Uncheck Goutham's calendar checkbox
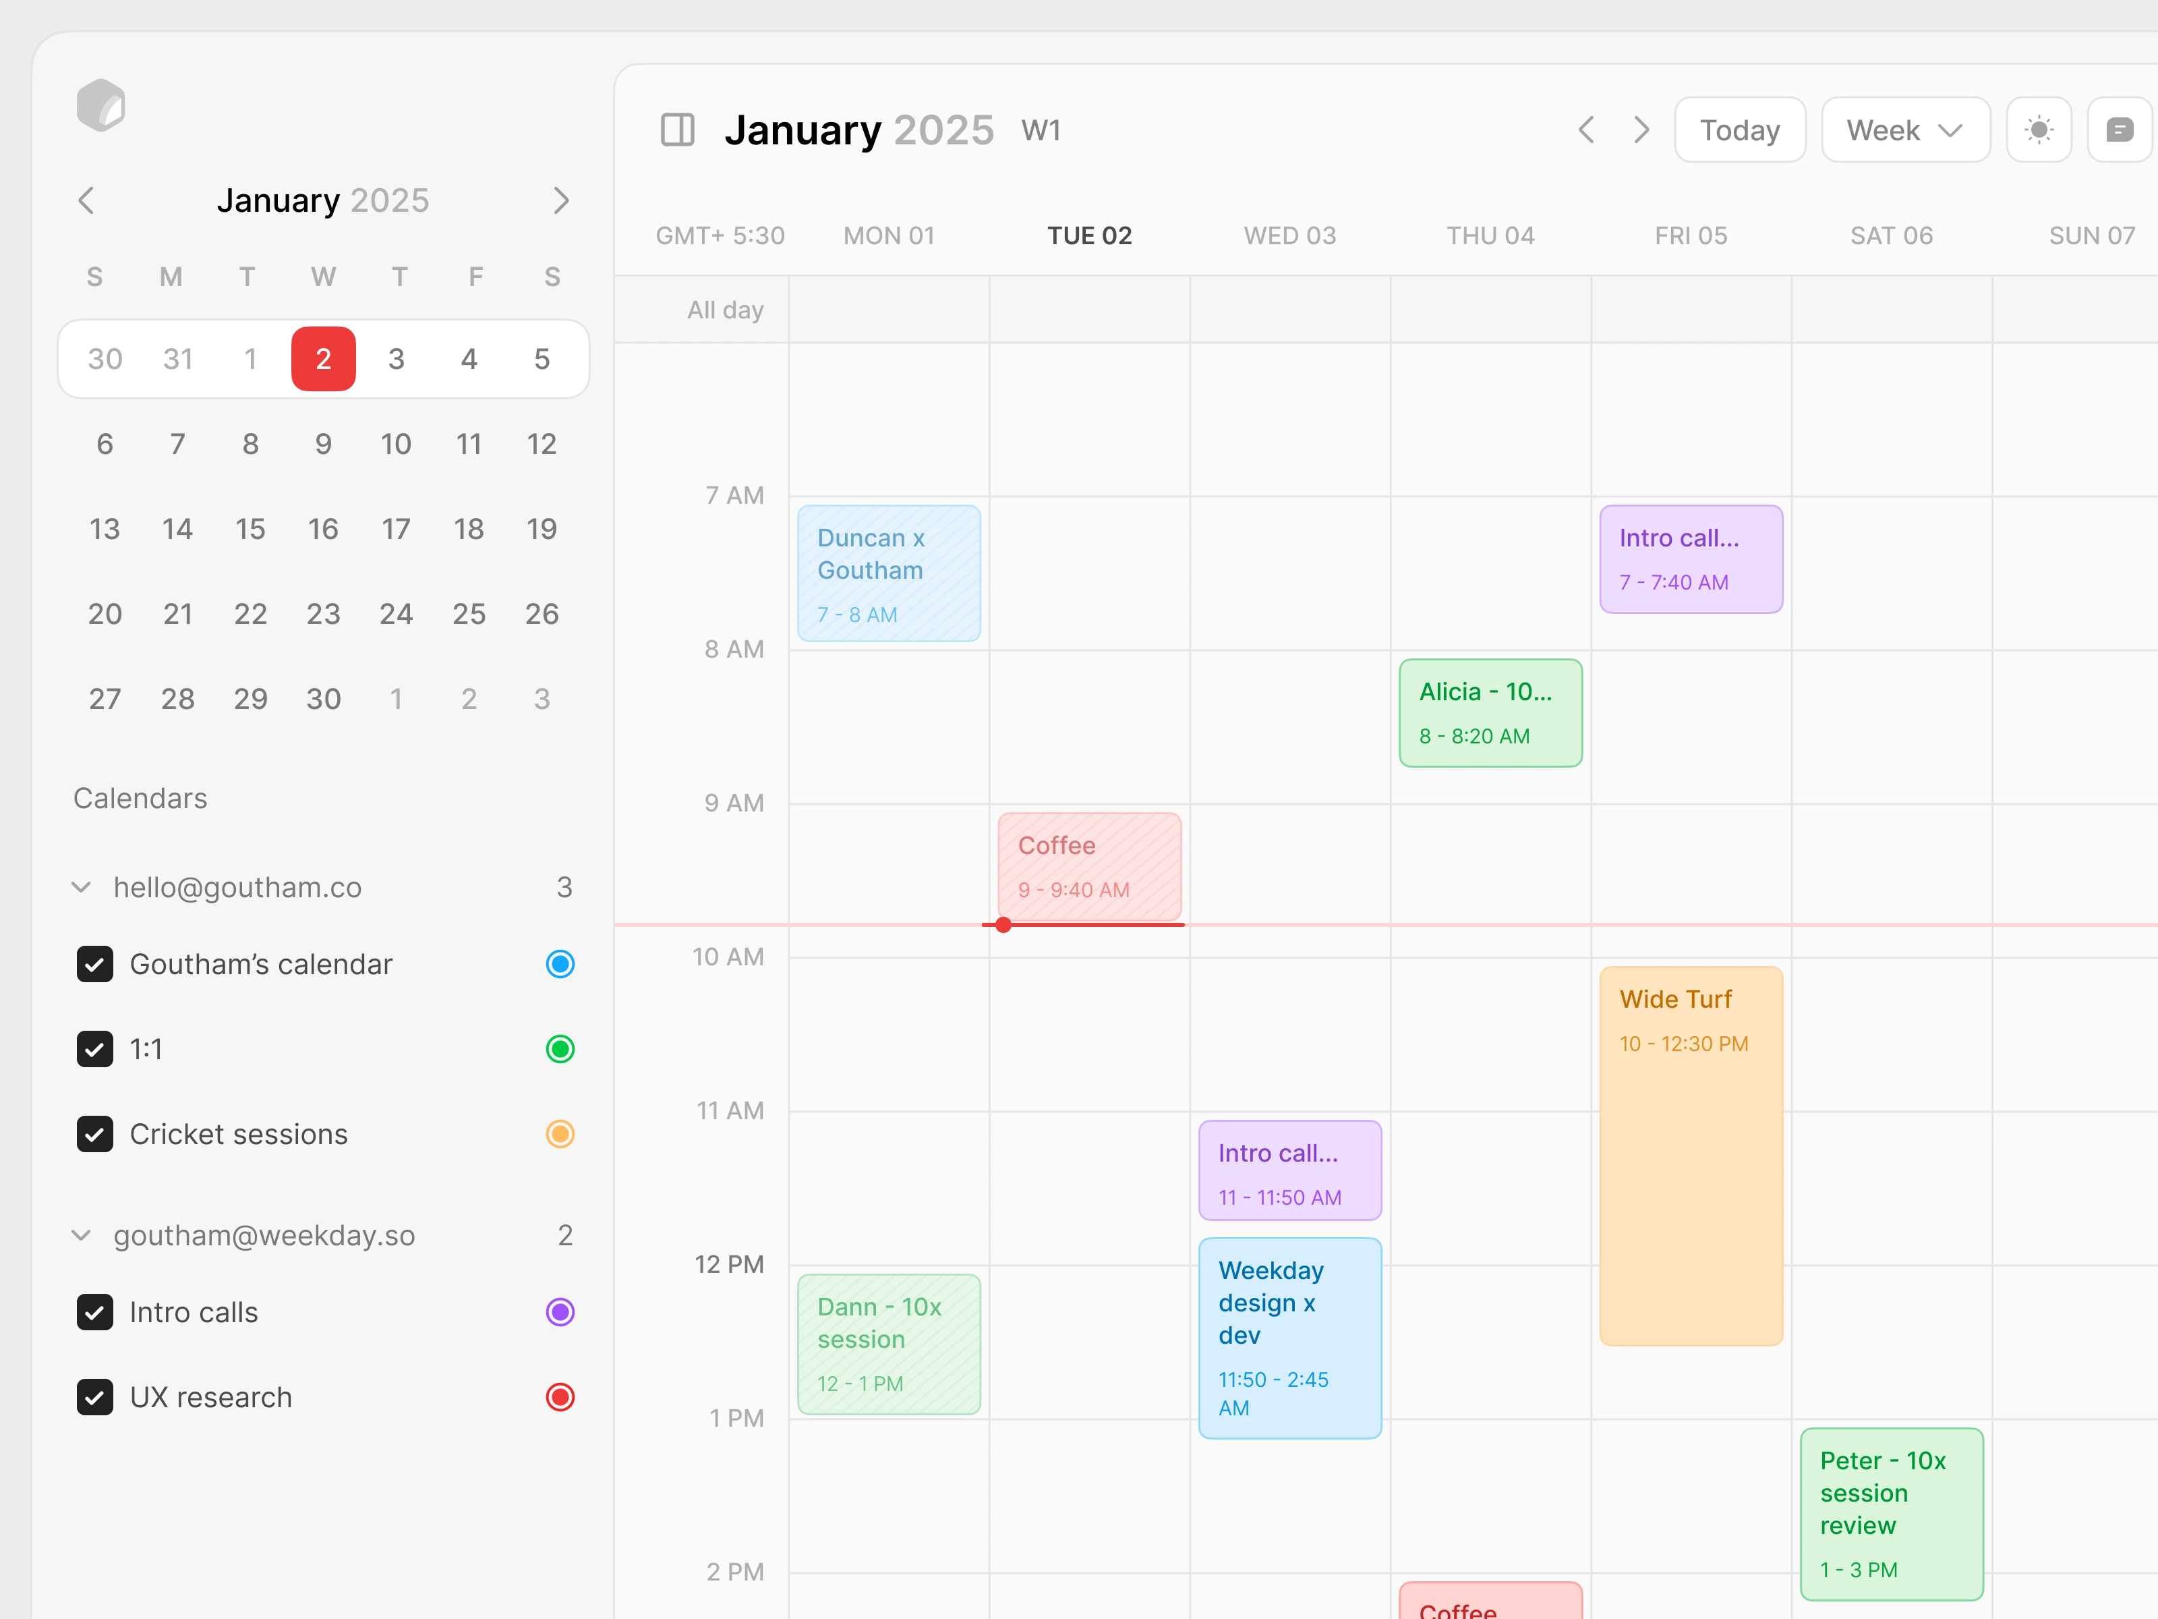The height and width of the screenshot is (1619, 2158). (94, 964)
